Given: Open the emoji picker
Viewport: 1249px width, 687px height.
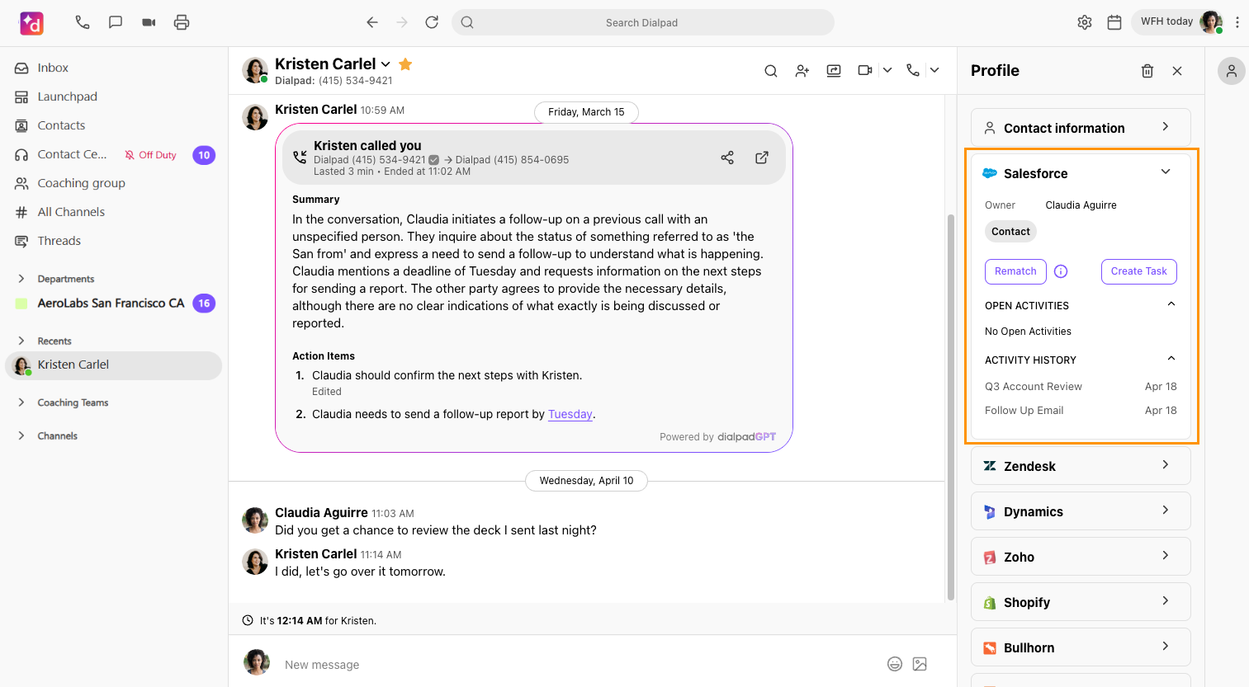Looking at the screenshot, I should click(895, 664).
